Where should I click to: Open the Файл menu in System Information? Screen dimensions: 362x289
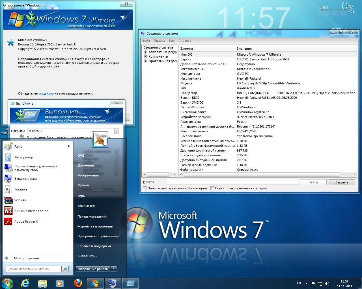146,41
